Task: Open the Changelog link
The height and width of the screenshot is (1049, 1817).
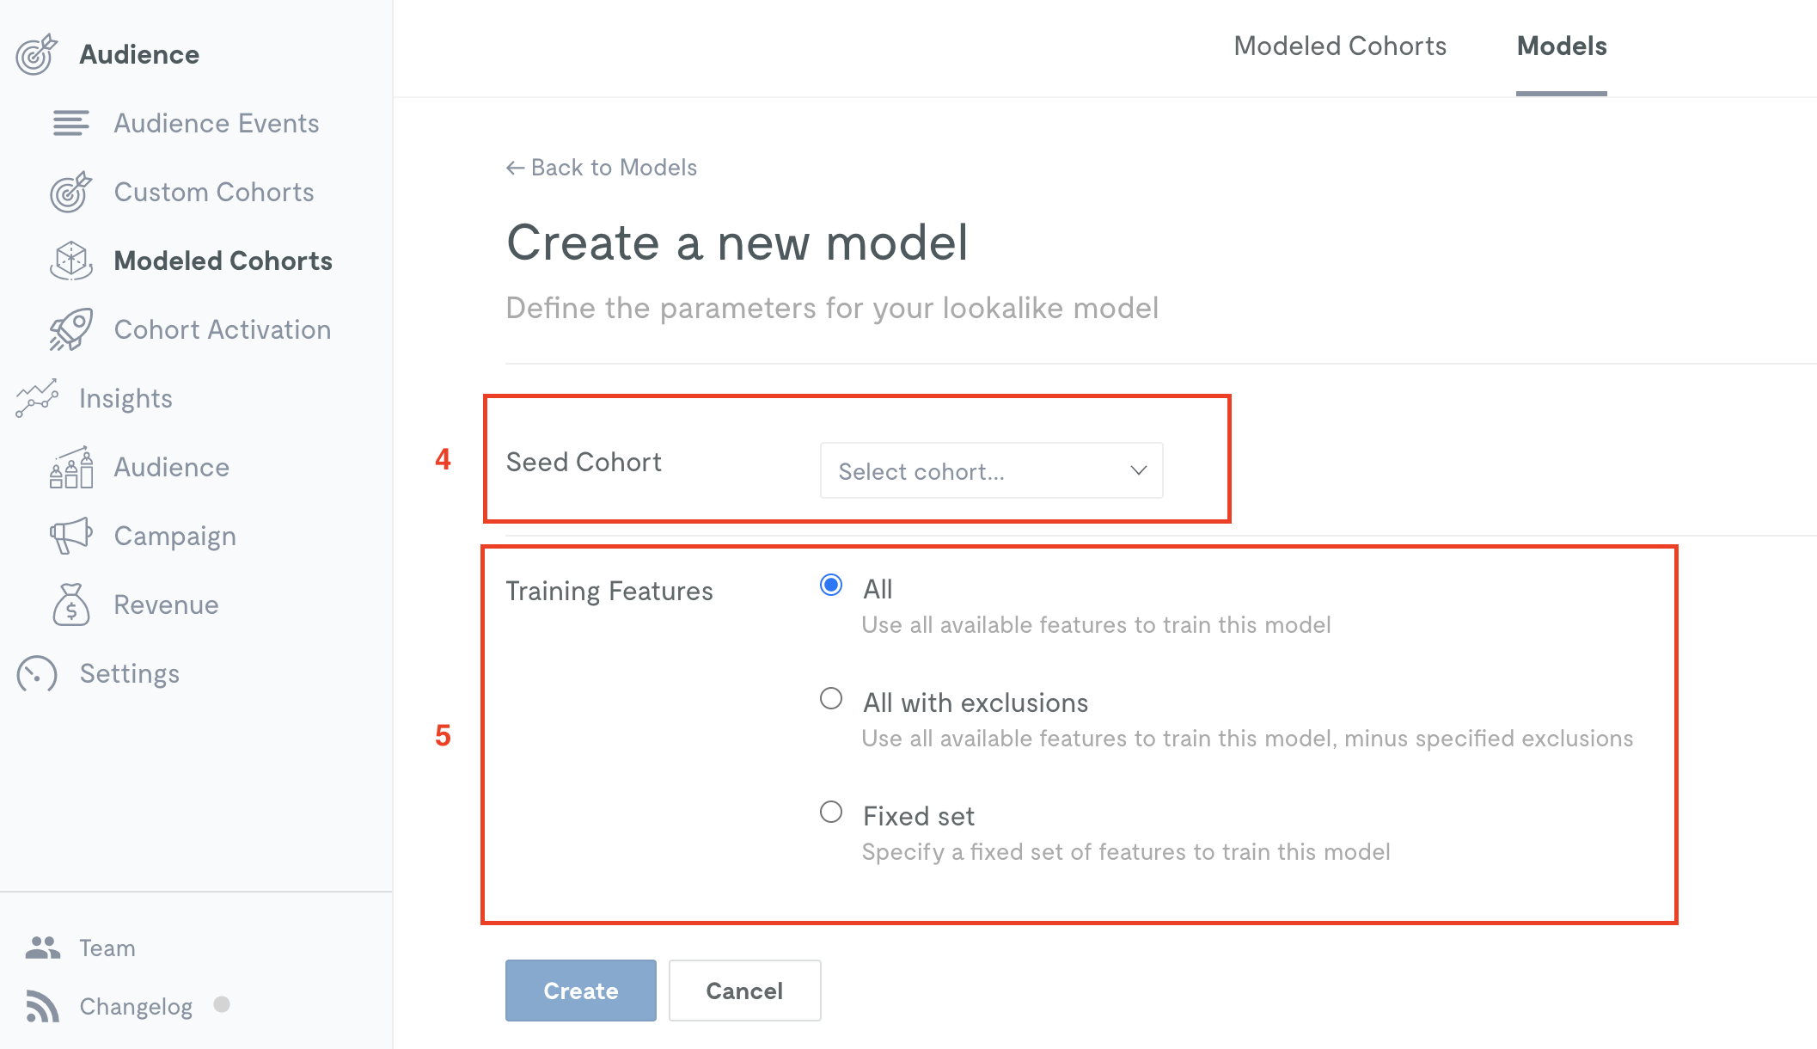Action: [x=136, y=1006]
